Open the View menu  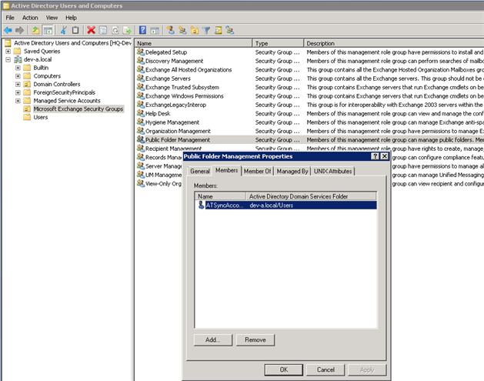point(52,17)
